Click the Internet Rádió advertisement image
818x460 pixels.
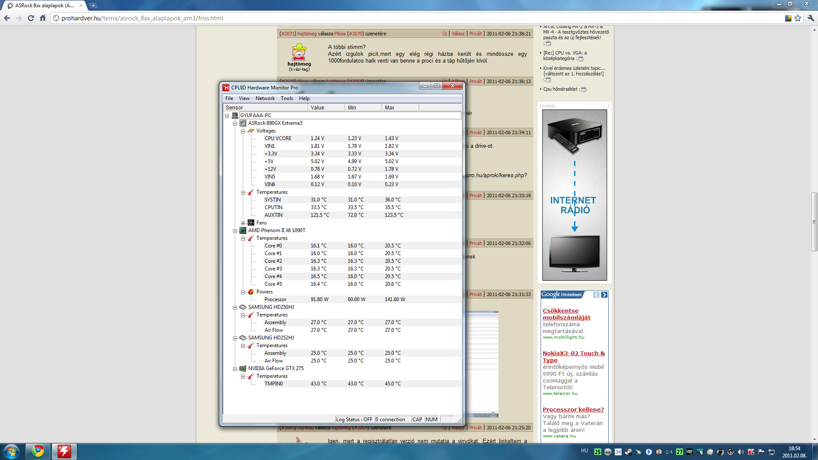[x=574, y=195]
